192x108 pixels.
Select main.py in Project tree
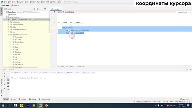pyautogui.click(x=12, y=15)
